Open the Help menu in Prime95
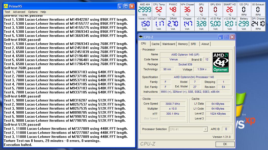Screen dimensions: 268x150 (43, 12)
